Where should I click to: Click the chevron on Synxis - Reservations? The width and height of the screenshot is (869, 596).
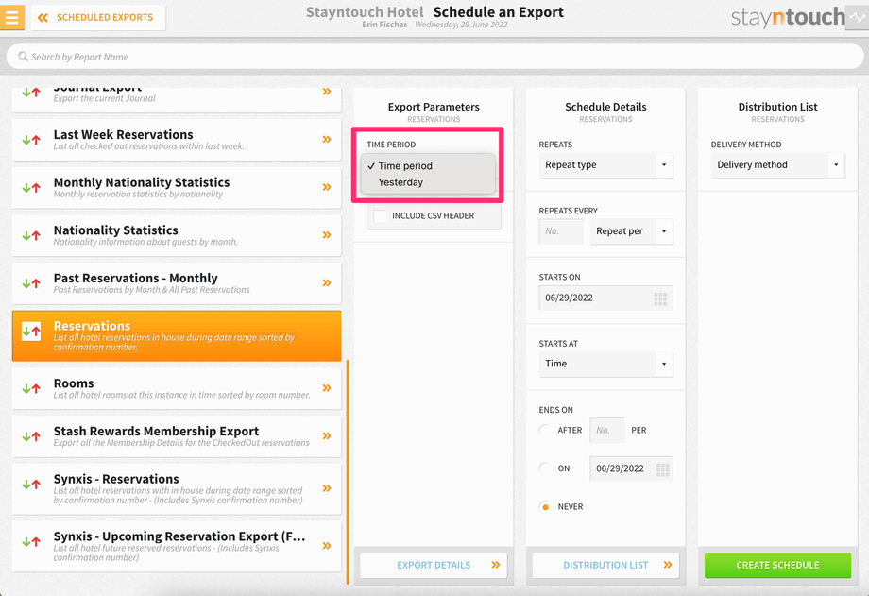point(327,488)
